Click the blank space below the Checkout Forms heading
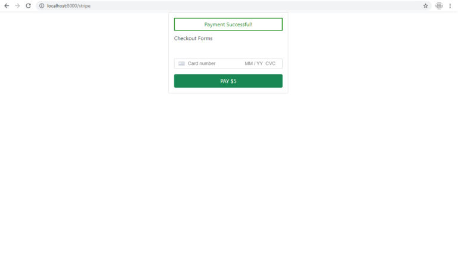 coord(228,50)
